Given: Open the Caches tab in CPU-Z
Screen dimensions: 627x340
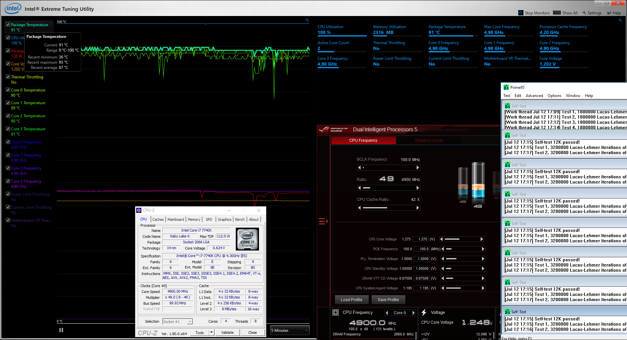Looking at the screenshot, I should tap(158, 219).
